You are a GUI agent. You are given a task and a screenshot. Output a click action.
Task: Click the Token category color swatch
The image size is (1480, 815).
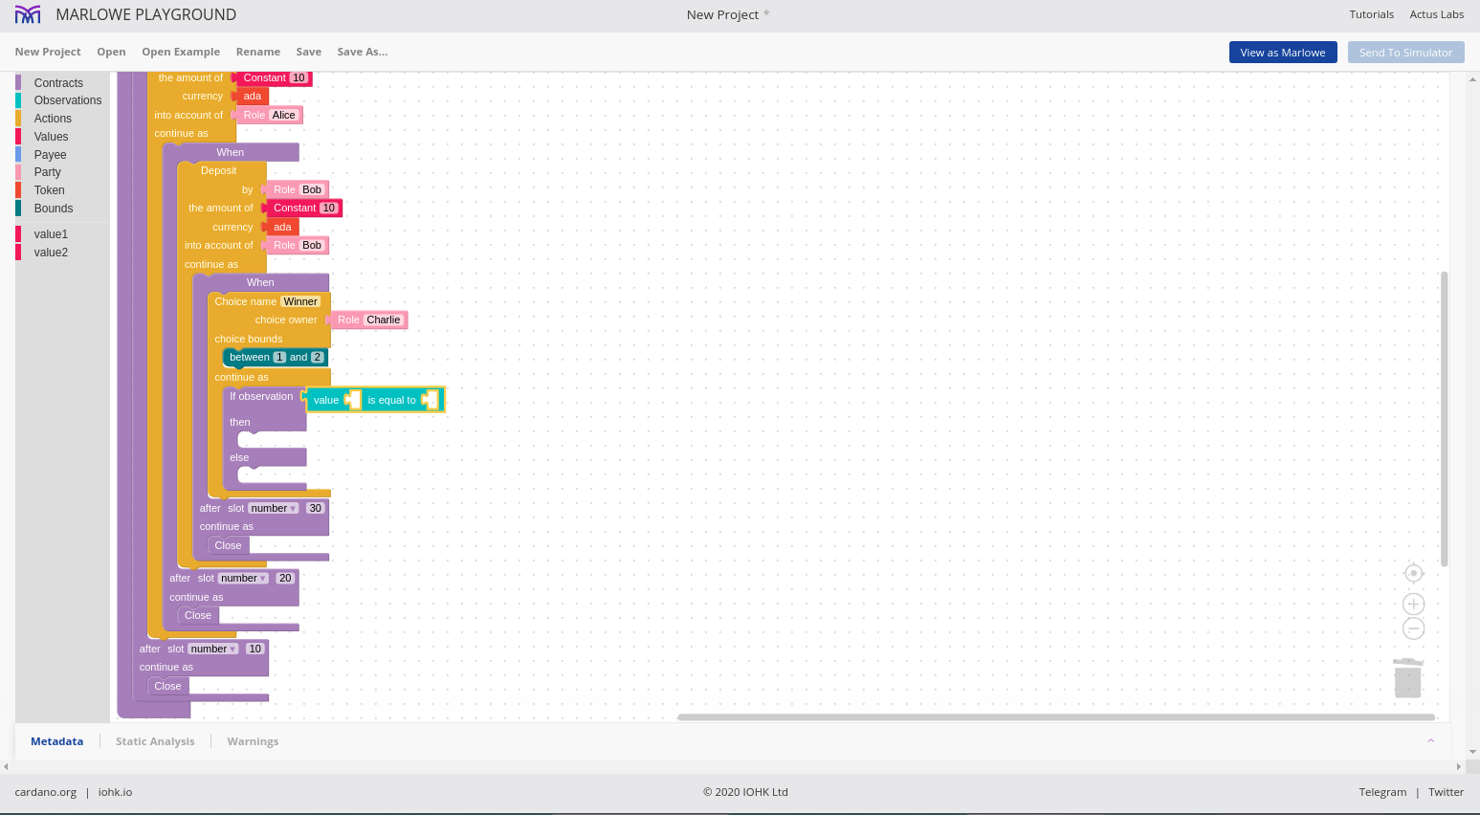(18, 190)
